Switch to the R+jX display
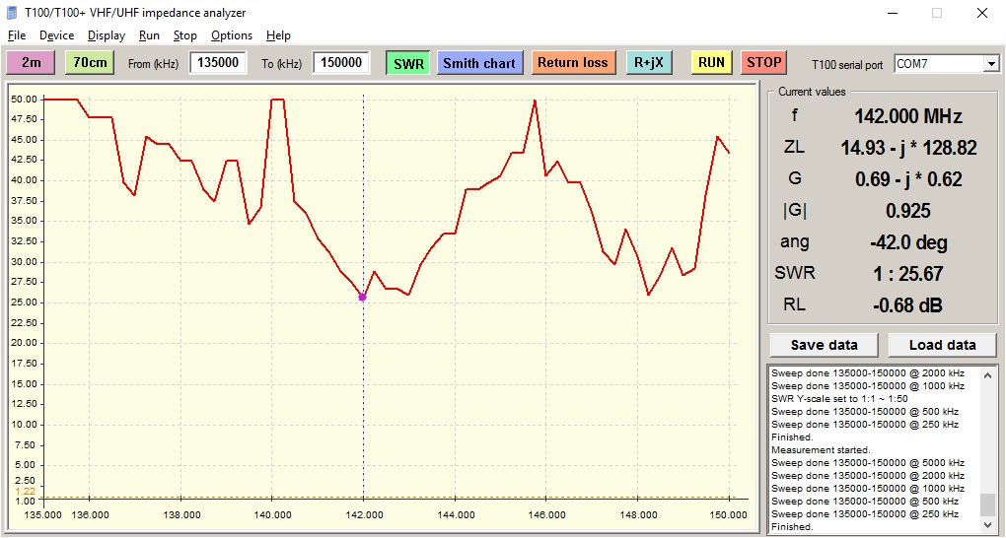Screen dimensions: 1006x538 click(x=649, y=62)
